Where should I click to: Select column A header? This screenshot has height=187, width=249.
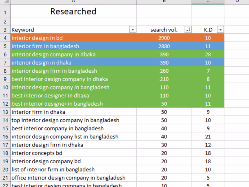tap(73, 2)
